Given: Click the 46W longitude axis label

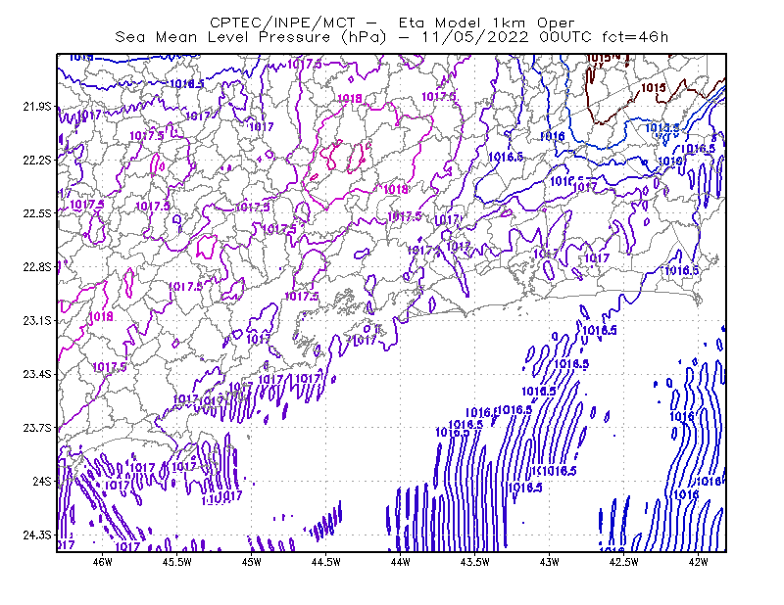Looking at the screenshot, I should coord(103,562).
